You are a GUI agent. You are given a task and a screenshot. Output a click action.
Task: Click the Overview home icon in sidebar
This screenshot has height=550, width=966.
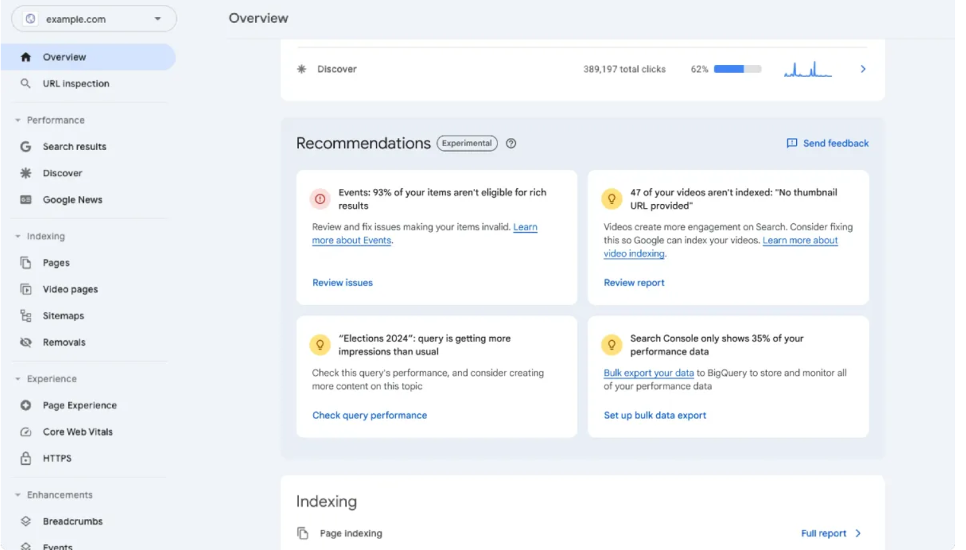25,57
